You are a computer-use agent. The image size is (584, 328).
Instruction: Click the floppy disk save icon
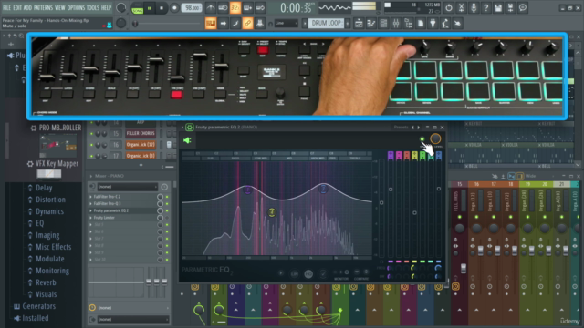point(498,8)
